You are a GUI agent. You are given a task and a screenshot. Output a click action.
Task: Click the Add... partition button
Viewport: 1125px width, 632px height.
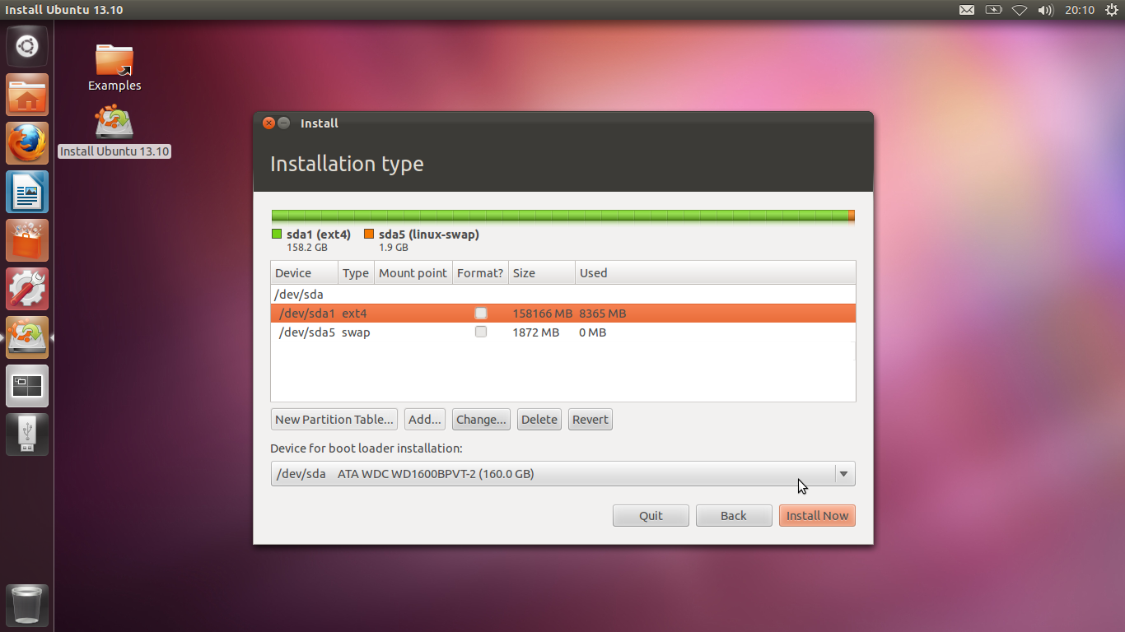pos(425,420)
